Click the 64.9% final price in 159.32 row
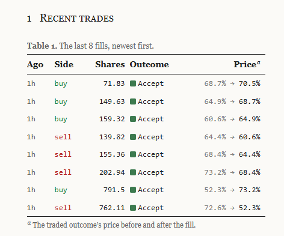Image resolution: width=284 pixels, height=236 pixels. [250, 119]
